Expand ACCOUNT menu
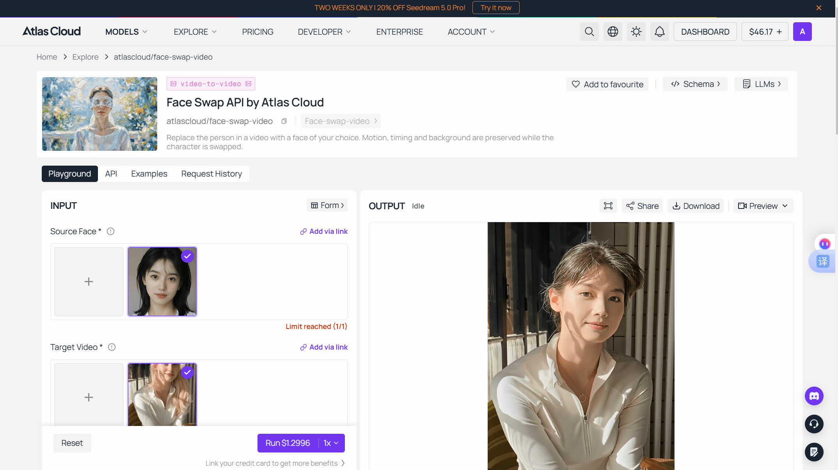Viewport: 838px width, 470px height. [x=471, y=32]
